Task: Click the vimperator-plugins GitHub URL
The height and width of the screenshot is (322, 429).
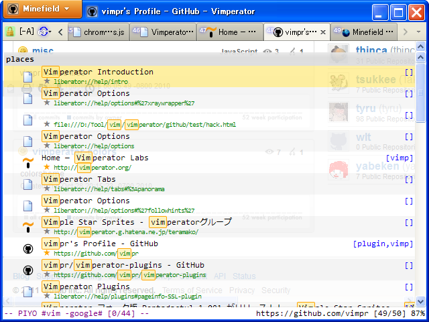Action: coord(130,275)
